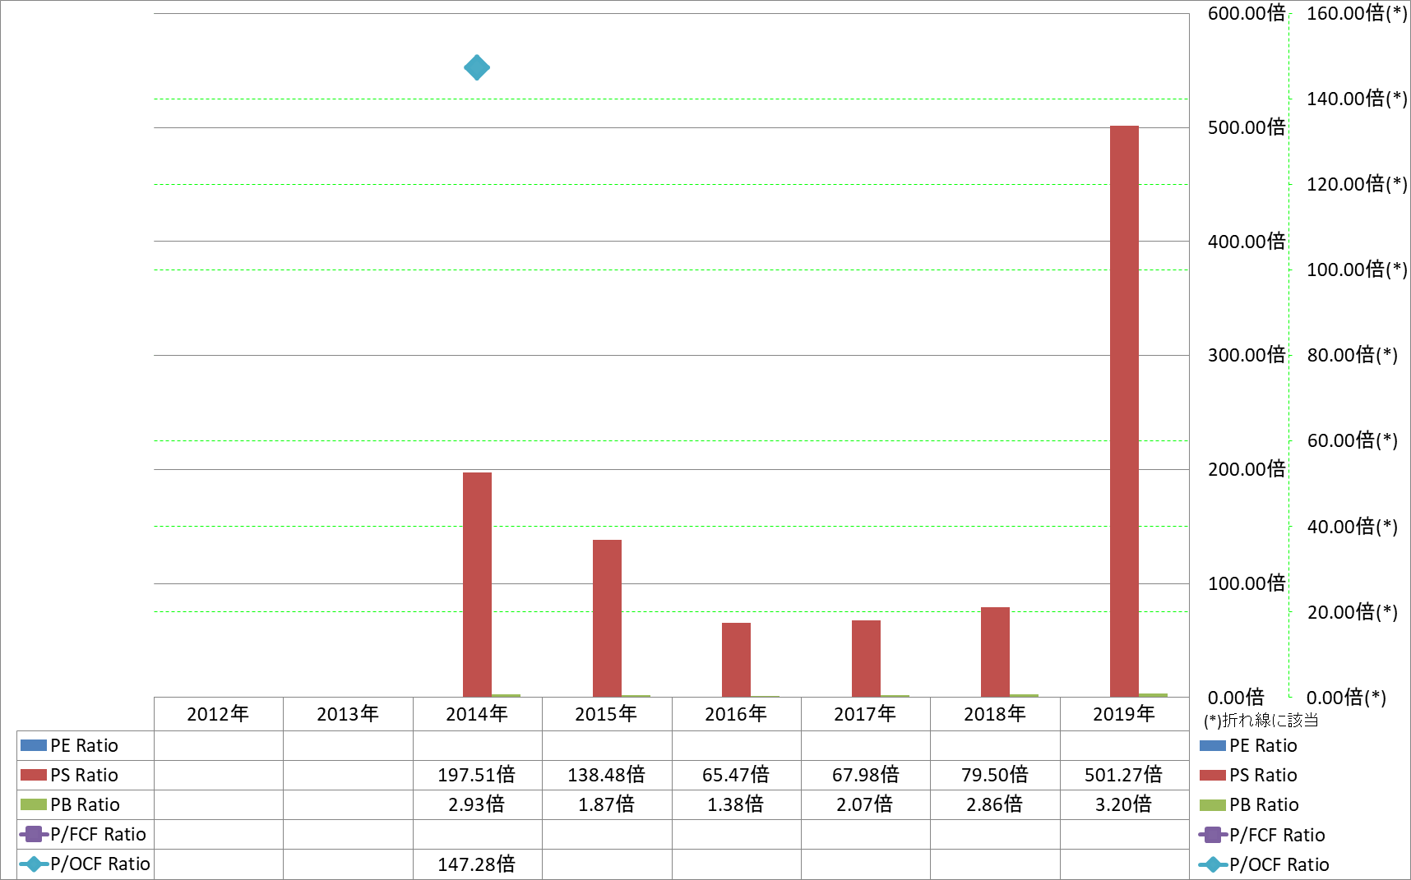Click the 500.00倍 axis label
This screenshot has height=880, width=1411.
(1246, 127)
